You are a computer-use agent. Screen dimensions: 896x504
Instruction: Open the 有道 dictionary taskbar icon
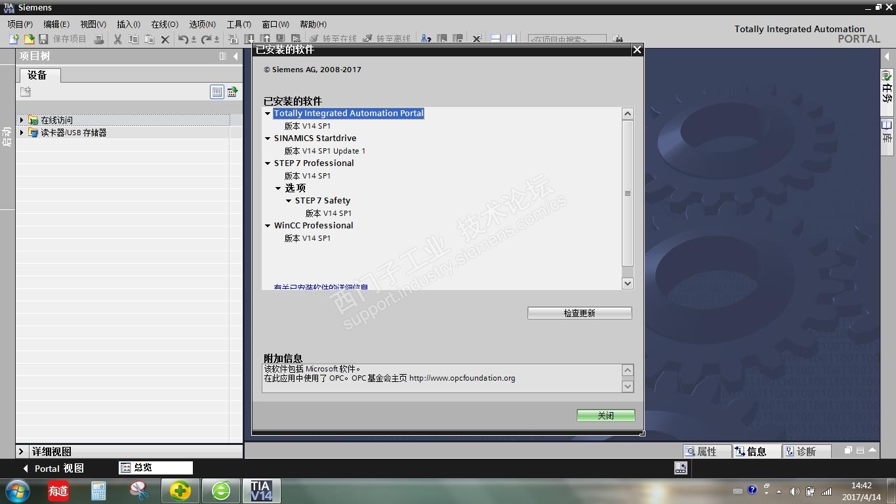pyautogui.click(x=58, y=491)
